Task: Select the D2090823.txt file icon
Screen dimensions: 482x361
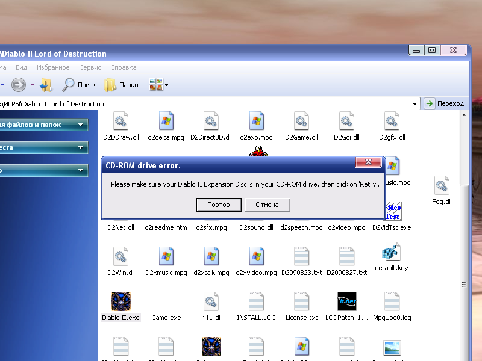Action: coord(302,256)
